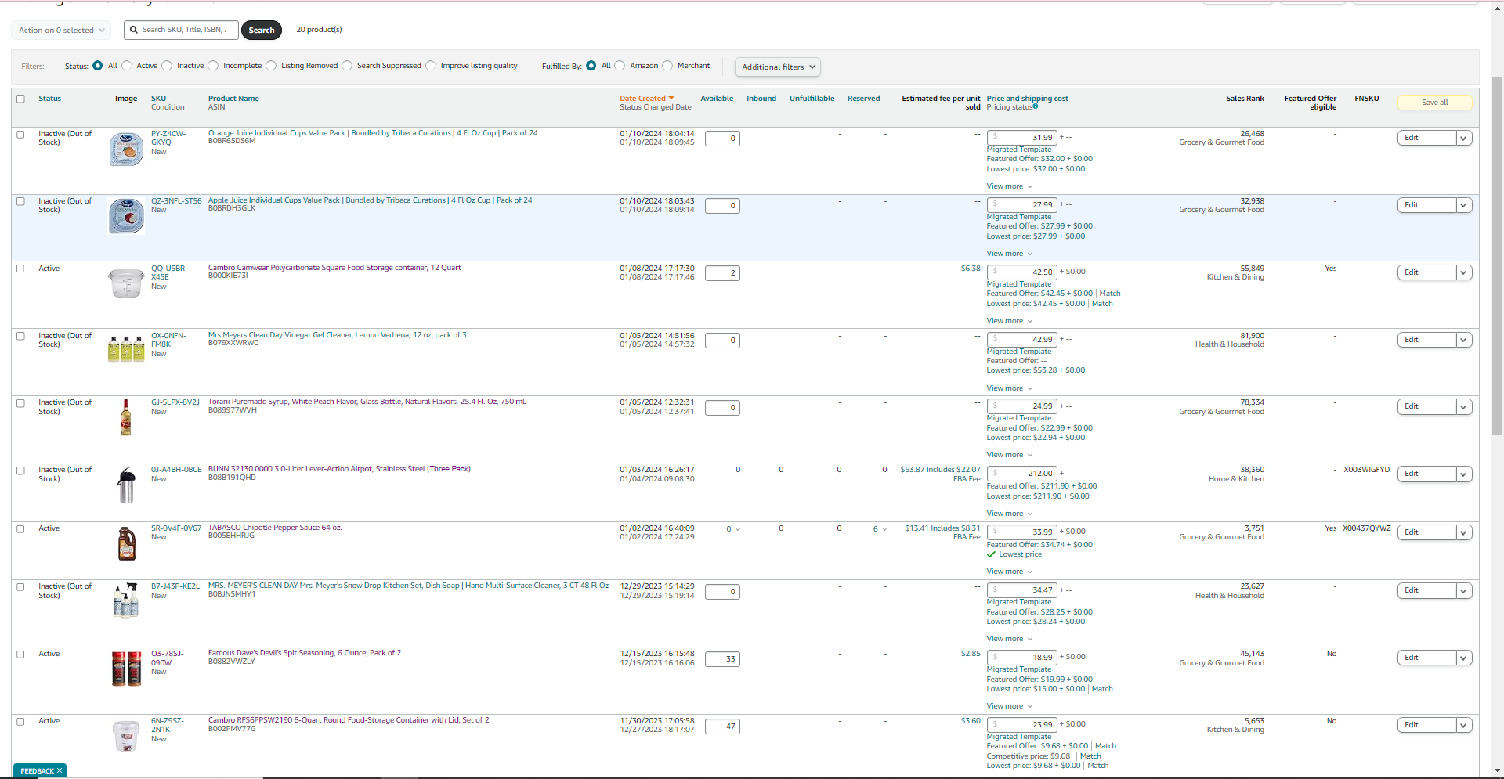Select the TABASCO Chipotle row checkbox
The image size is (1504, 779).
tap(21, 529)
